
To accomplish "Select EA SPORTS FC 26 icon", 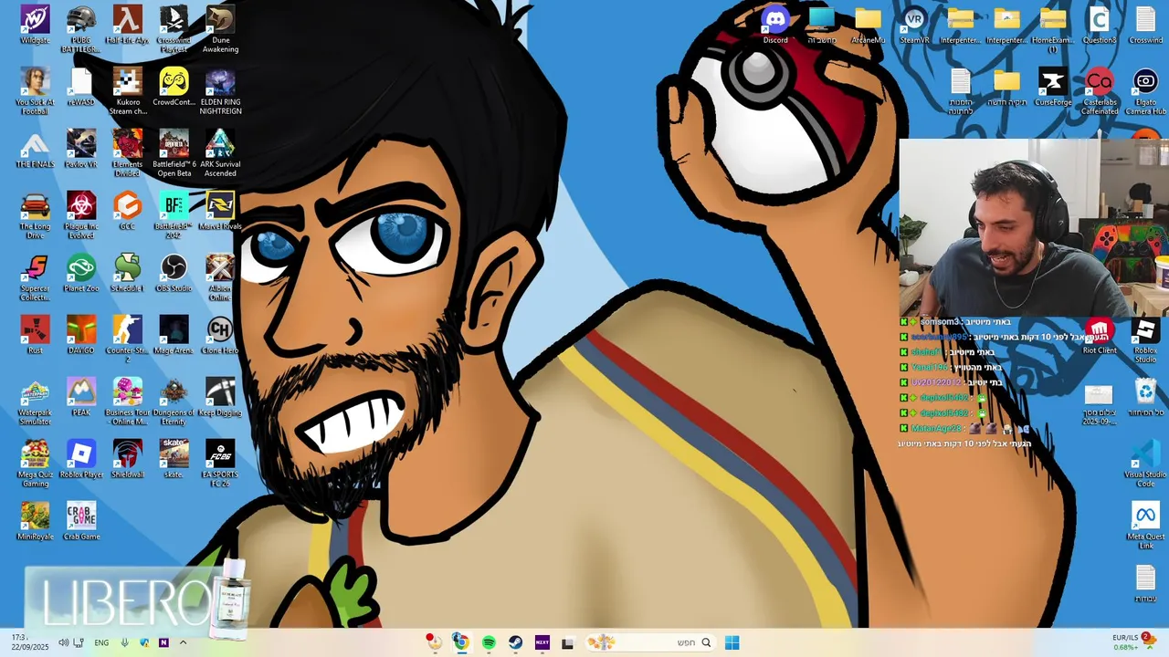I will pyautogui.click(x=220, y=464).
